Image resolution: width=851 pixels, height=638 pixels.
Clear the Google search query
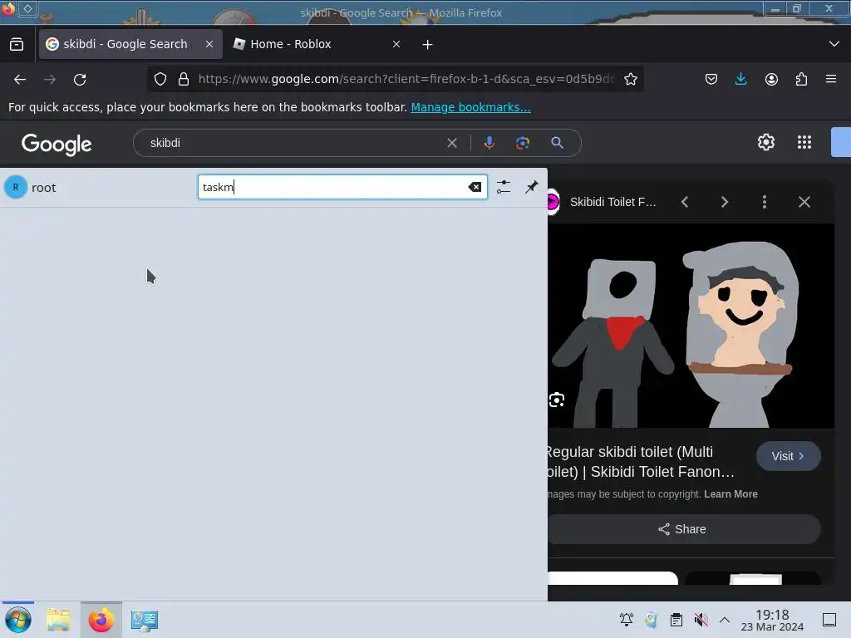click(x=452, y=143)
